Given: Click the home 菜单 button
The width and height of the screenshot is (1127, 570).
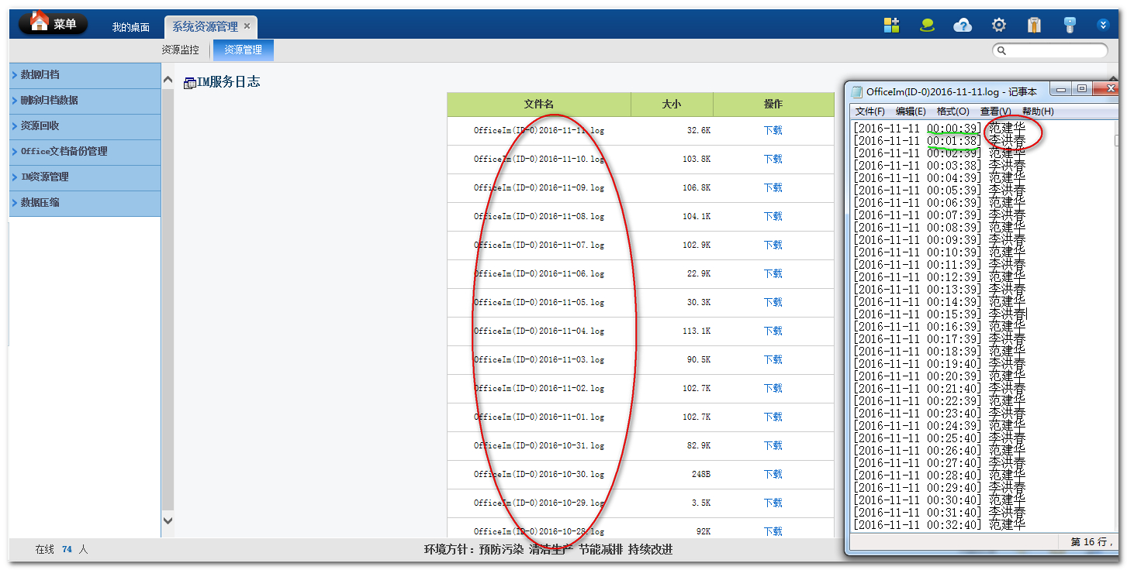Looking at the screenshot, I should point(54,23).
